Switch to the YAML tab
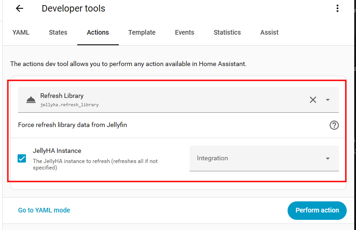This screenshot has width=356, height=230. click(21, 32)
